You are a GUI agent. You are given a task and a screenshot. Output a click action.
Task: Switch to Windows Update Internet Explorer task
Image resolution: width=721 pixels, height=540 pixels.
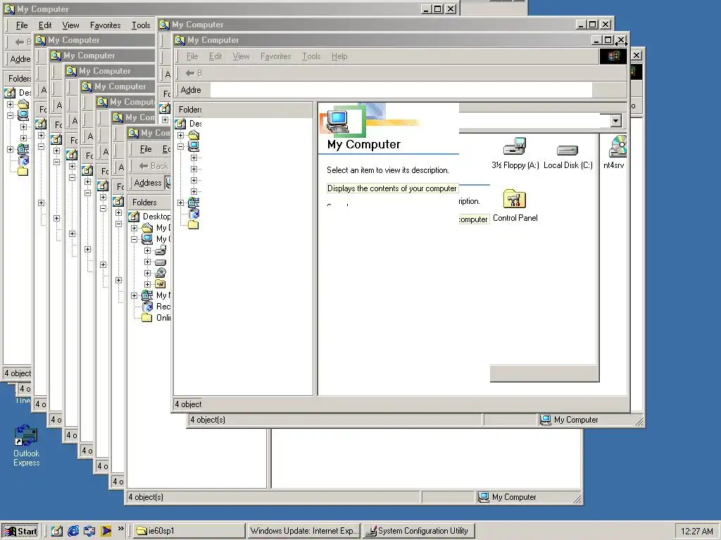(x=304, y=531)
